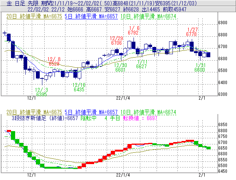Viewport: 236px width, 180px height.
Task: Click the 6450 axis label on lower chart
Action: click(223, 171)
